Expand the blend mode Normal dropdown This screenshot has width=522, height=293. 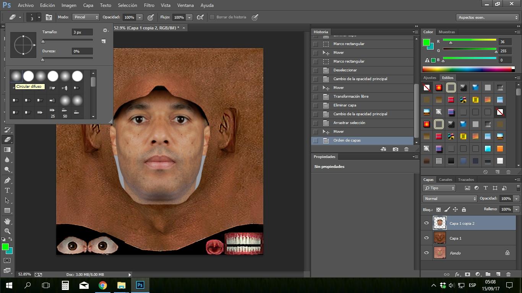point(450,199)
